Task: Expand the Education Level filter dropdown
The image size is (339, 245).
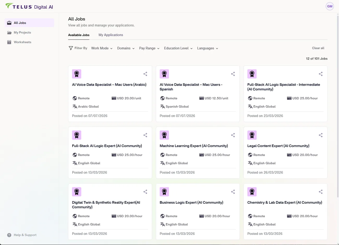Action: 178,48
